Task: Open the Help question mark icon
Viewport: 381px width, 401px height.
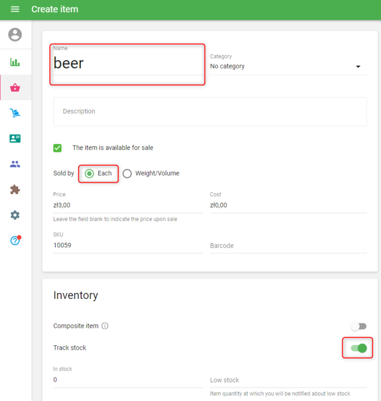Action: 15,241
